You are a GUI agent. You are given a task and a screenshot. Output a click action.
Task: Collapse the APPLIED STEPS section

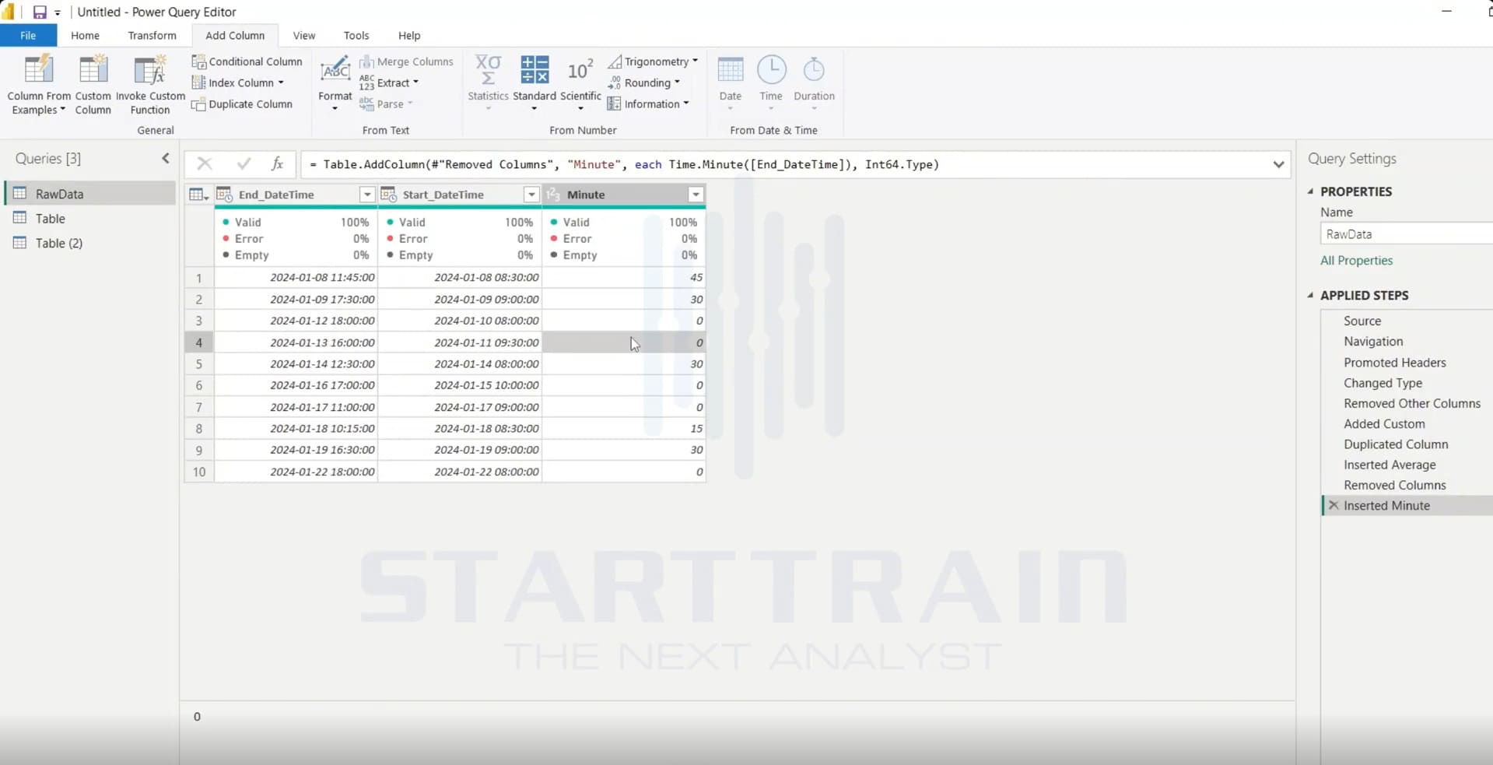coord(1311,295)
